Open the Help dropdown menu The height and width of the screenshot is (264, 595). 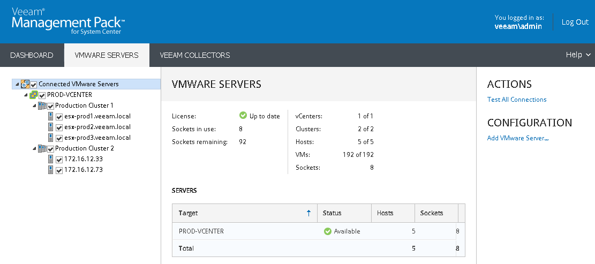point(578,55)
